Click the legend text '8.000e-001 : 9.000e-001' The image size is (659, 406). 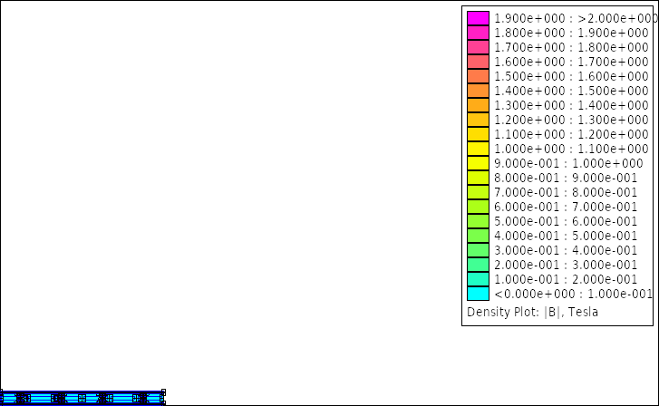566,178
